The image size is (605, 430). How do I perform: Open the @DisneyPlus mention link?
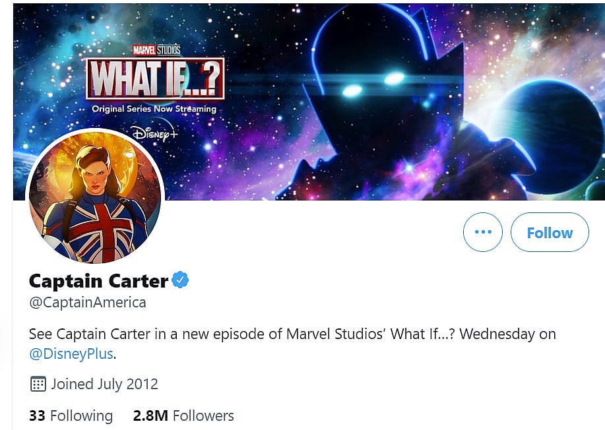72,353
